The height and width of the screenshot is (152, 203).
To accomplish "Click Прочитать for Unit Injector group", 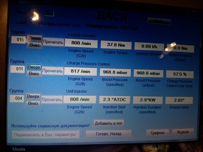I will pyautogui.click(x=52, y=100).
